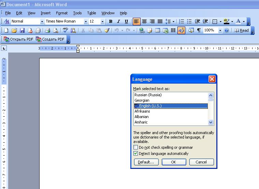Decrease the paragraph indent
The image size is (259, 189).
[197, 21]
